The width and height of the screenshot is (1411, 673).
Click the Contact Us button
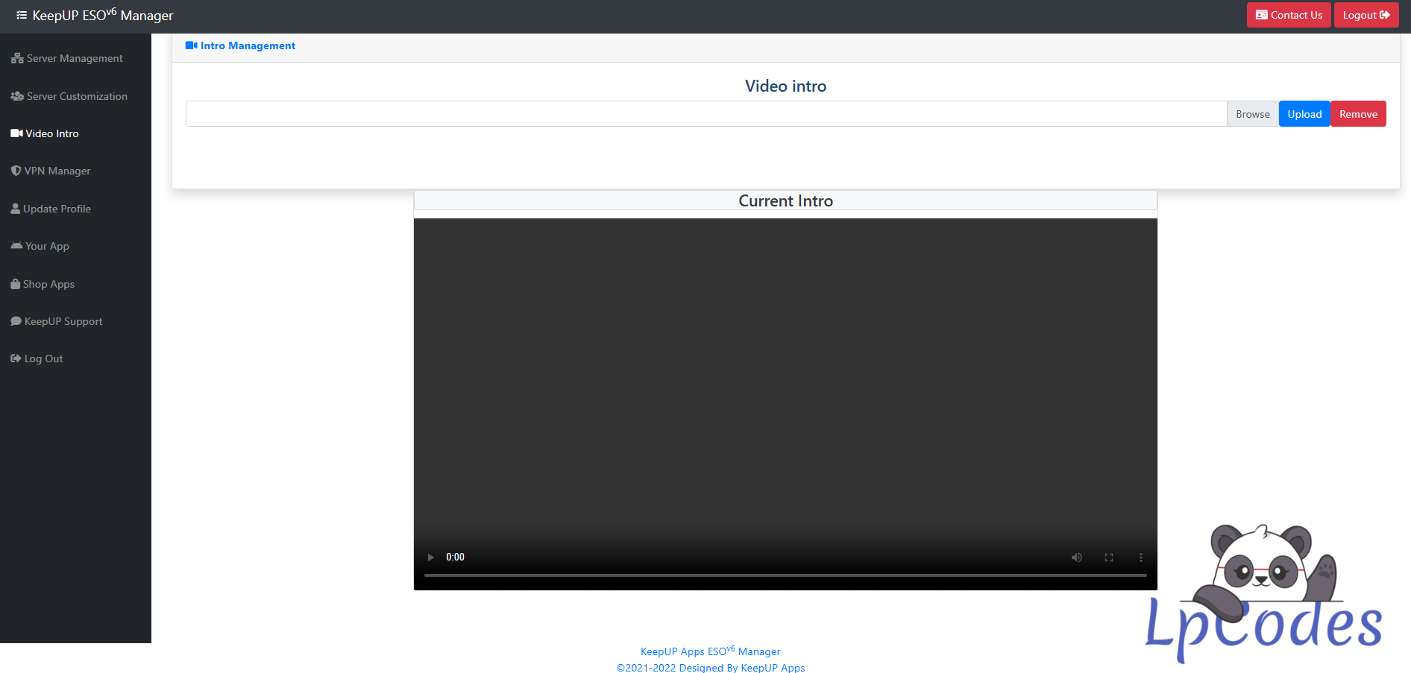pyautogui.click(x=1288, y=15)
